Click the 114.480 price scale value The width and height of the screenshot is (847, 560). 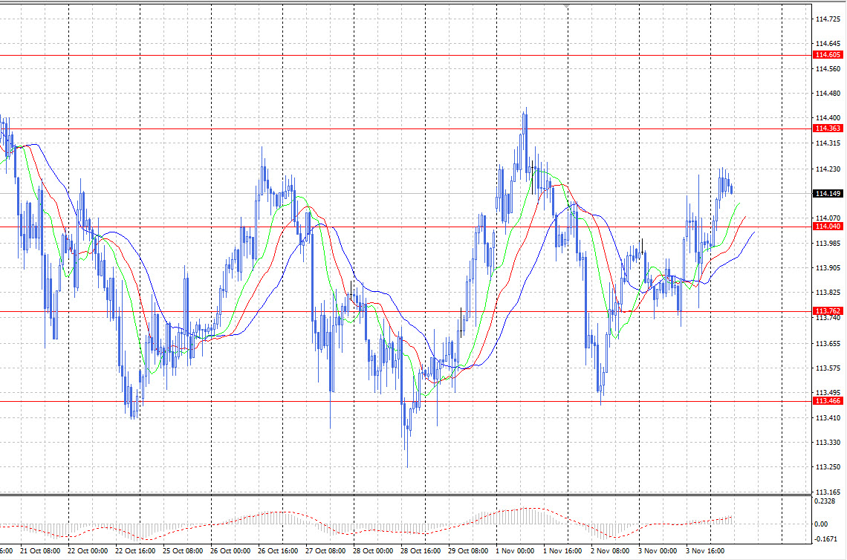pyautogui.click(x=828, y=94)
